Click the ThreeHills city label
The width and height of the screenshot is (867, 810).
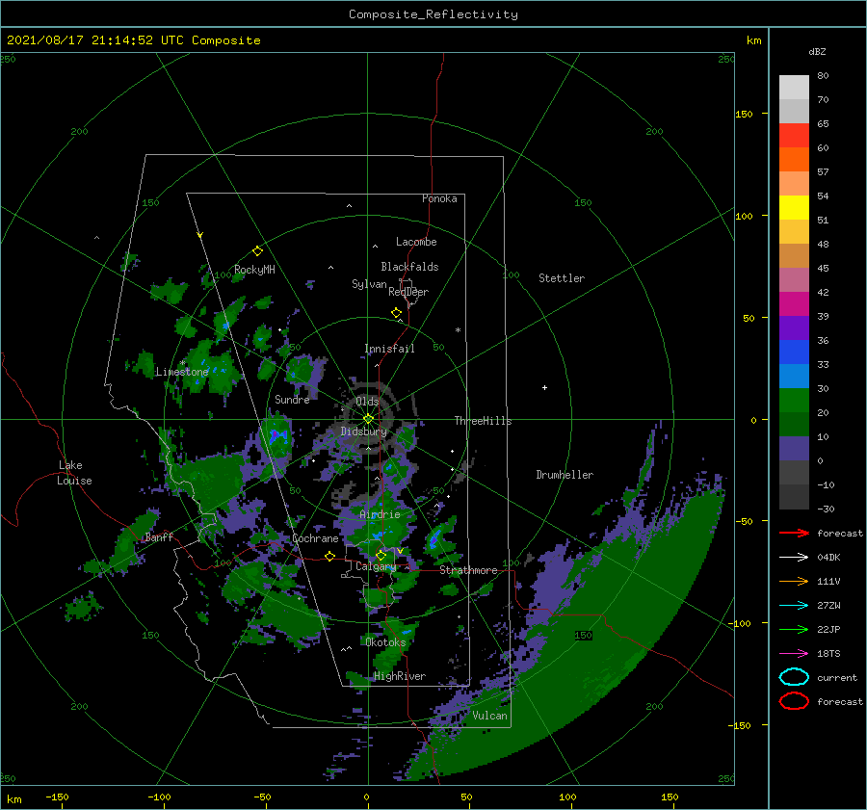(x=483, y=421)
